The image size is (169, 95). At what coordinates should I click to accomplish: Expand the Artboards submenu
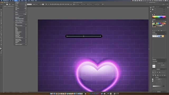(x=21, y=41)
